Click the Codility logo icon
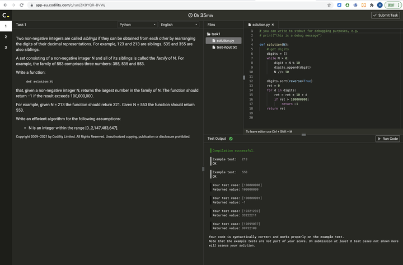This screenshot has width=403, height=265. 5,15
